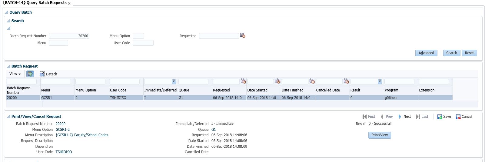Click the Advanced search button
Screen dimensions: 485x162
(426, 53)
